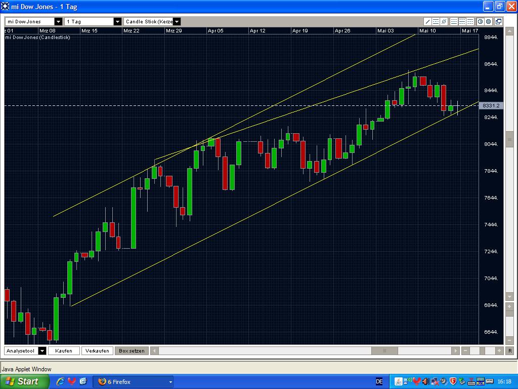
Task: Click the DE language indicator
Action: click(x=379, y=382)
